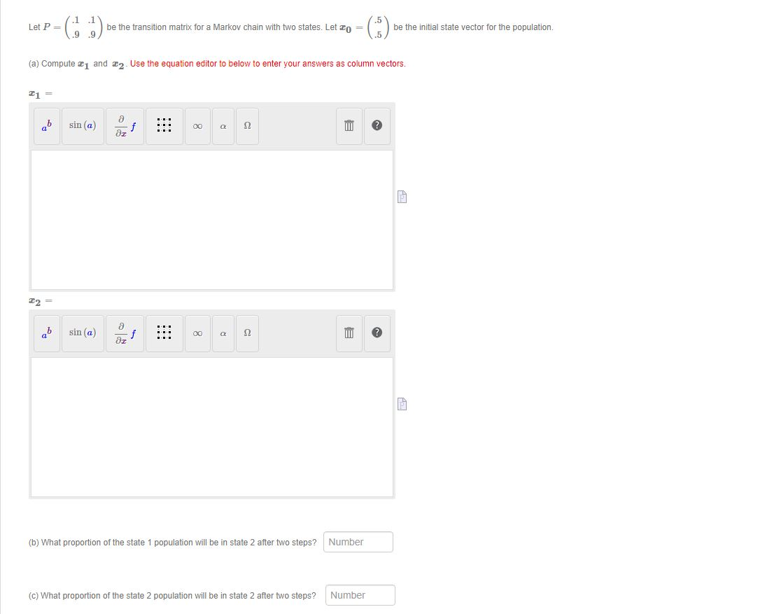The height and width of the screenshot is (614, 779).
Task: Click the Number field for question (b)
Action: (x=358, y=542)
